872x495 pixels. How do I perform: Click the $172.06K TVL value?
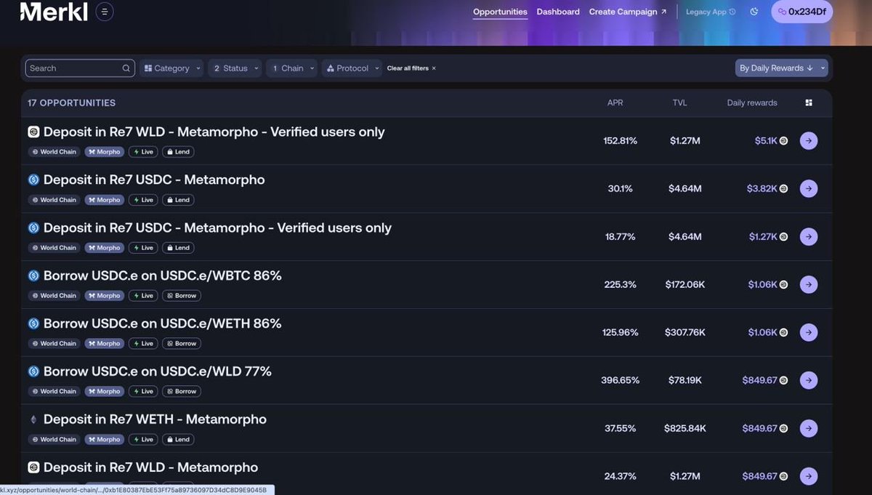[x=685, y=285]
